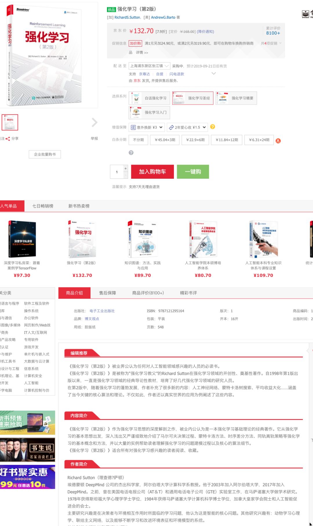Click 企业批量购书 button
Screen dimensions: 313x526
(45, 154)
